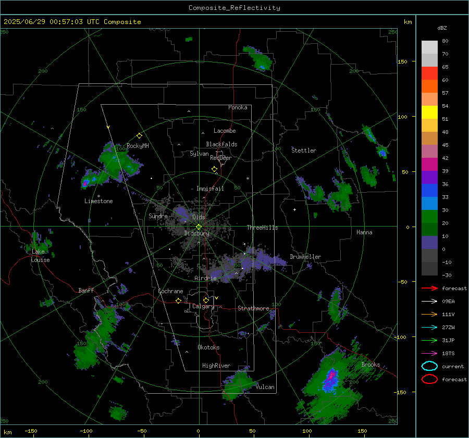Click the cyan 27ZW arrow icon
Image resolution: width=469 pixels, height=438 pixels.
[x=429, y=328]
